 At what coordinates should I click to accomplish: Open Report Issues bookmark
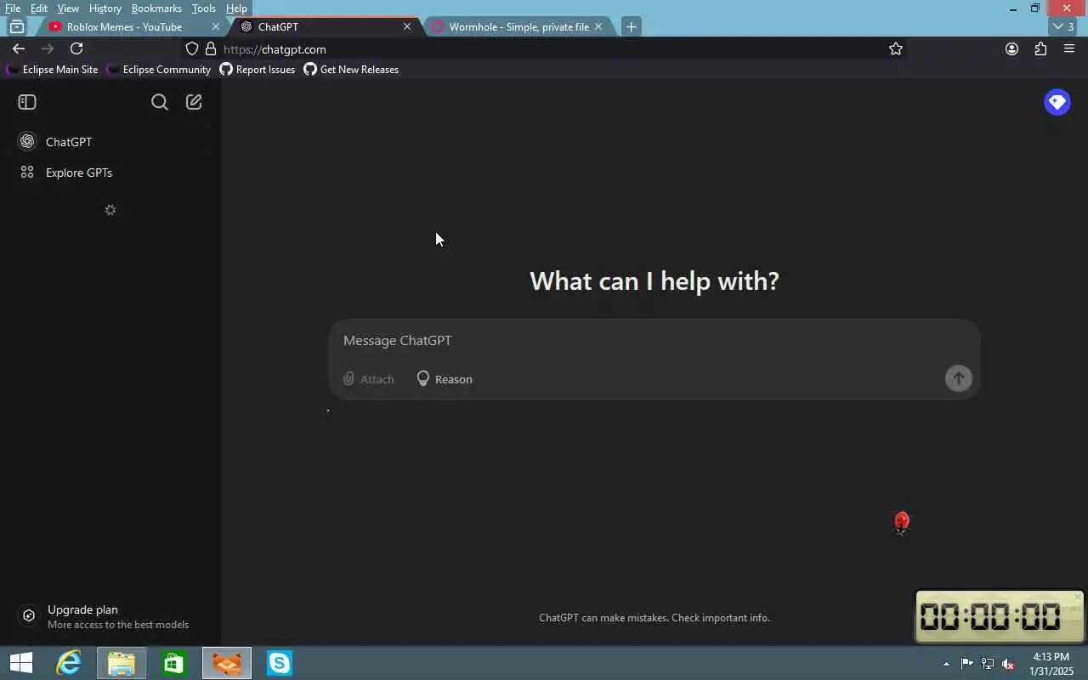pos(258,70)
